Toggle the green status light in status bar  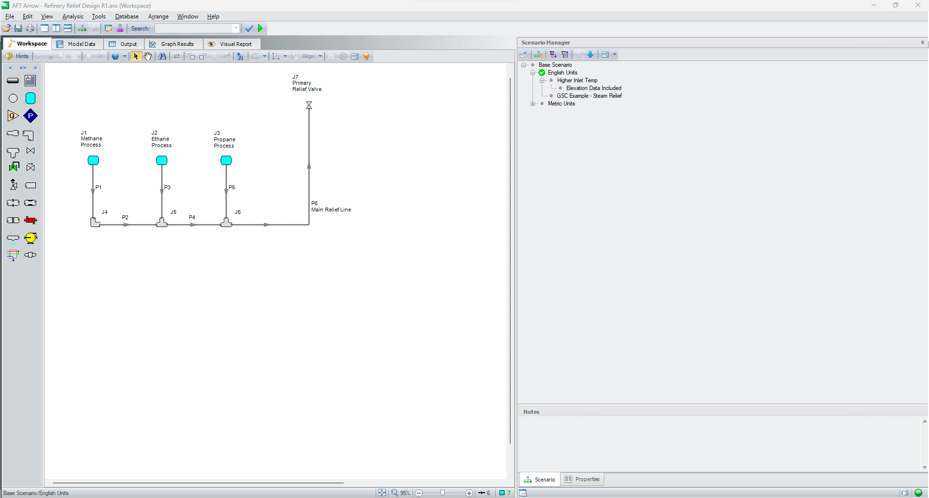918,493
